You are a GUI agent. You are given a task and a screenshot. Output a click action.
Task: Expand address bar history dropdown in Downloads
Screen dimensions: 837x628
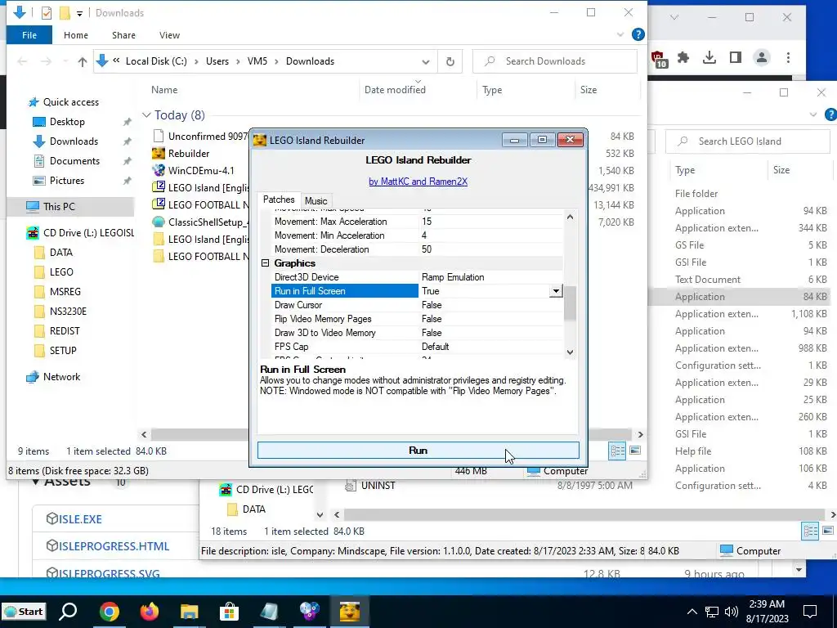(x=425, y=61)
